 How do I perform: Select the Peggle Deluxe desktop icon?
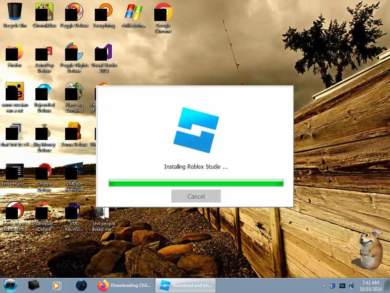click(x=74, y=15)
